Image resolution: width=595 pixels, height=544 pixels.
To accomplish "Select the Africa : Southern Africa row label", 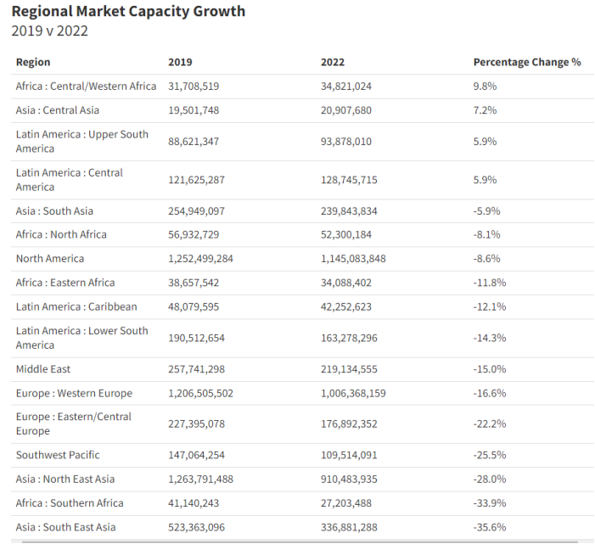I will coord(69,503).
